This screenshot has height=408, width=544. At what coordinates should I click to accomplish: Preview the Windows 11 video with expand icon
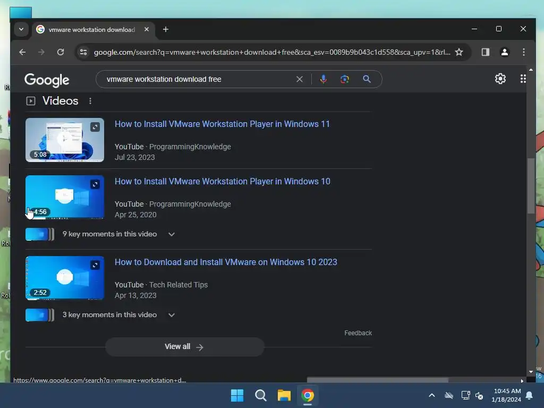[95, 127]
